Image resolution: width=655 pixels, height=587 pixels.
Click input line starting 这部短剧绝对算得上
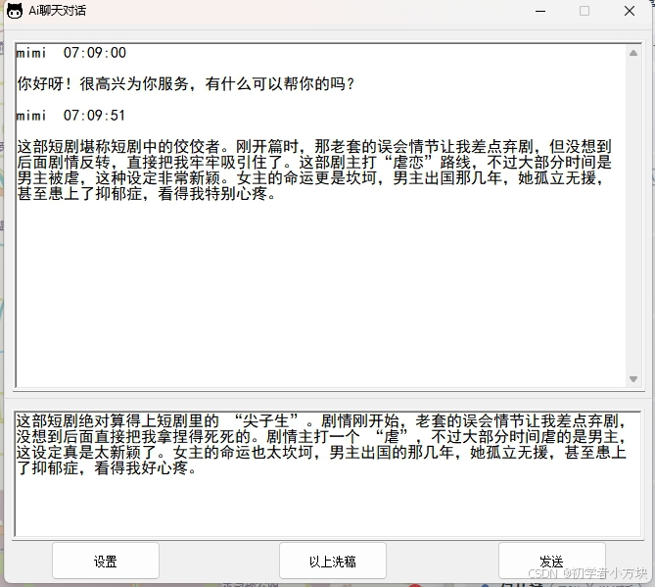(x=321, y=421)
